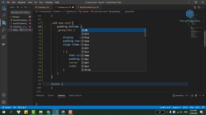Viewport: 206px width, 115px height.
Task: Open the Run and Debug view
Action: point(4,30)
